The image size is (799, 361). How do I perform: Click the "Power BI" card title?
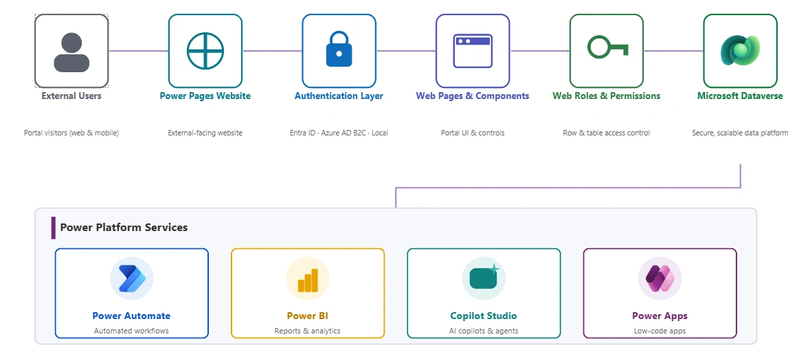[x=308, y=316]
